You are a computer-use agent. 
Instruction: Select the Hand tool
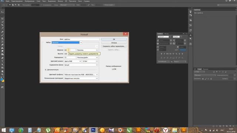coord(2,71)
